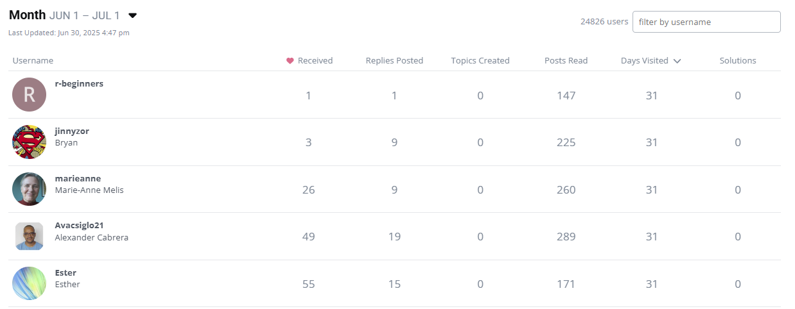Sort the list by Solutions
This screenshot has height=309, width=795.
(738, 61)
